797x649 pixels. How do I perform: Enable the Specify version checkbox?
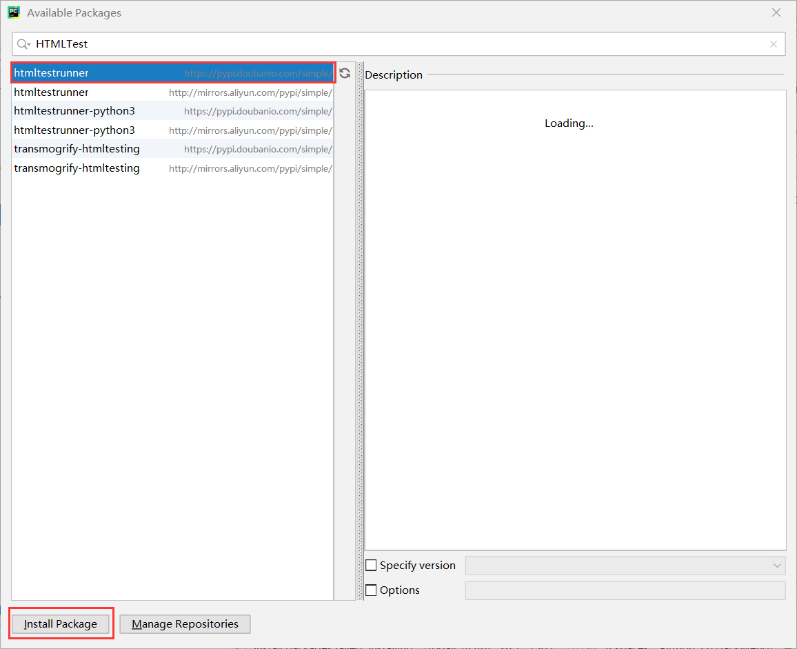point(371,565)
